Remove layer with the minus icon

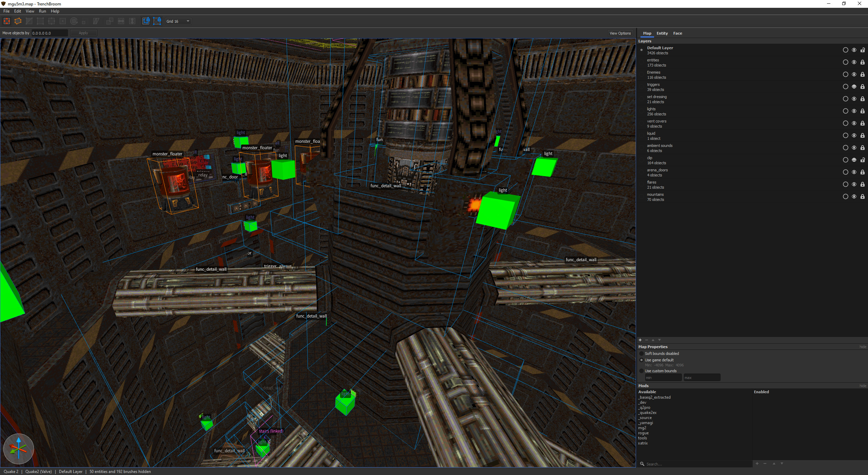(647, 340)
